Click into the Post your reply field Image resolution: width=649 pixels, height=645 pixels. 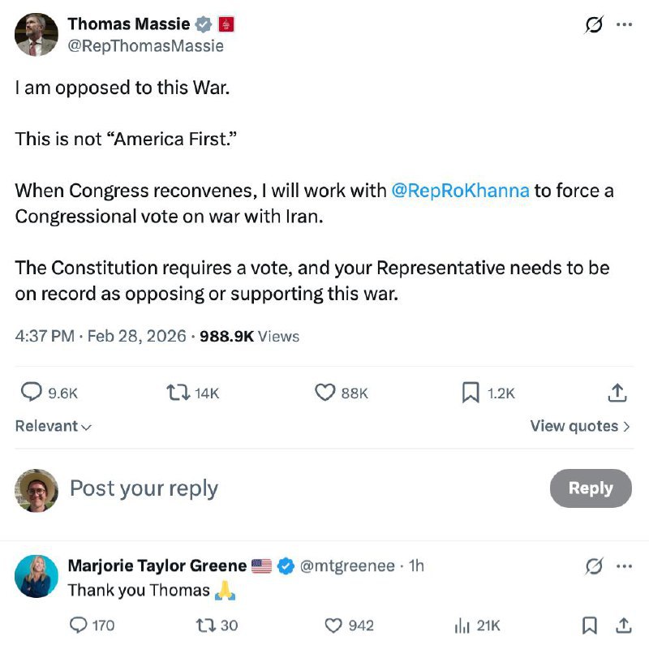coord(243,488)
